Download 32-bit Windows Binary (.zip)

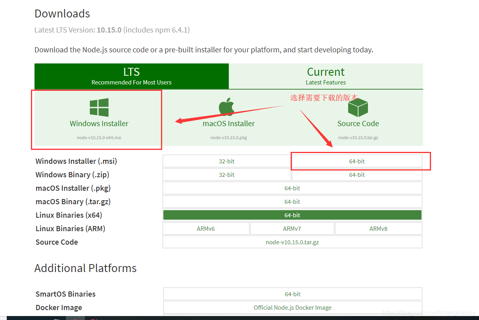coord(227,175)
